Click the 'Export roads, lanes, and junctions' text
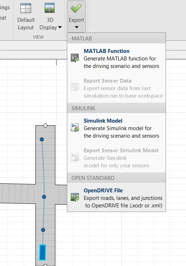Screen dimensions: 186x266 click(x=123, y=198)
